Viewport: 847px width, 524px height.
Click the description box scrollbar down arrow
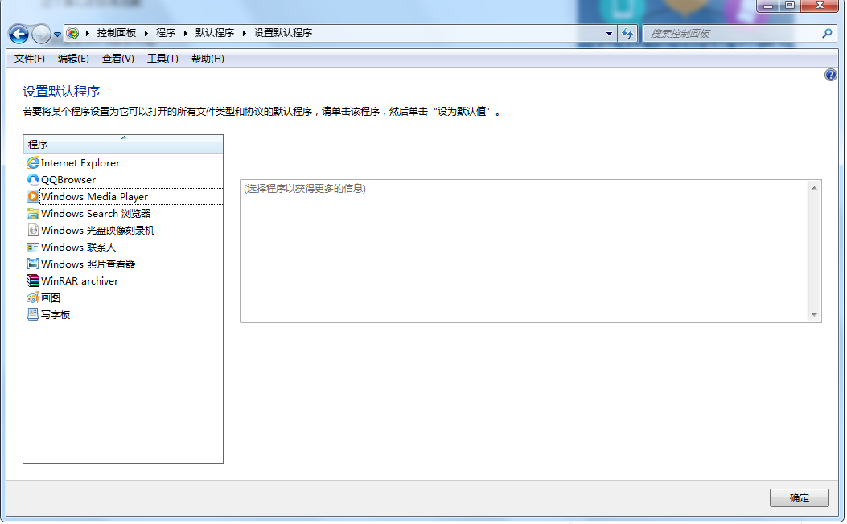[x=814, y=314]
